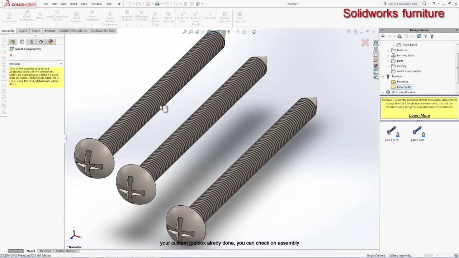459x258 pixels.
Task: Click the graphics area red X cancel corner
Action: [x=365, y=43]
